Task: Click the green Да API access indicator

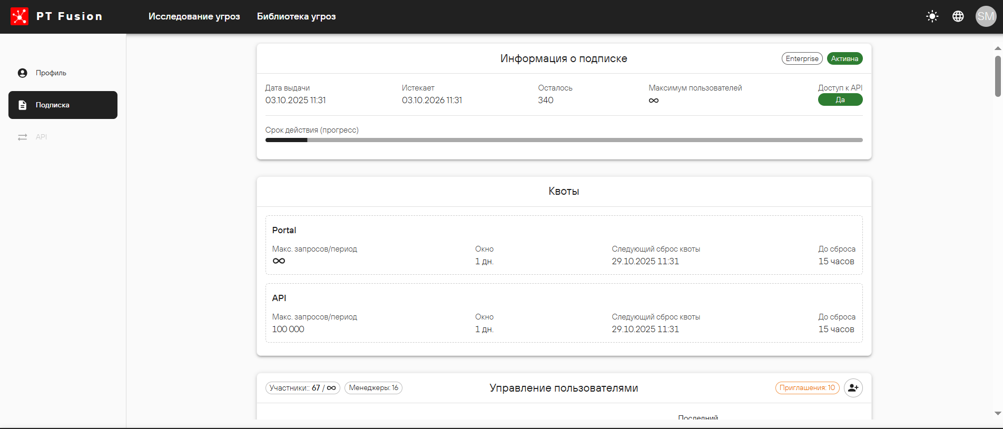Action: click(x=840, y=99)
